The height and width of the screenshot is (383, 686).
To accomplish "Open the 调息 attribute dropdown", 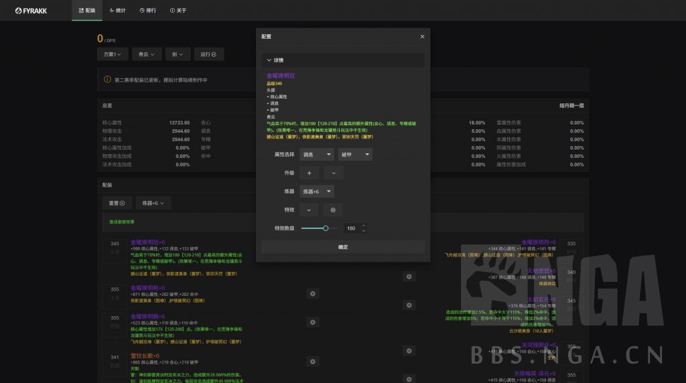I will click(x=317, y=155).
